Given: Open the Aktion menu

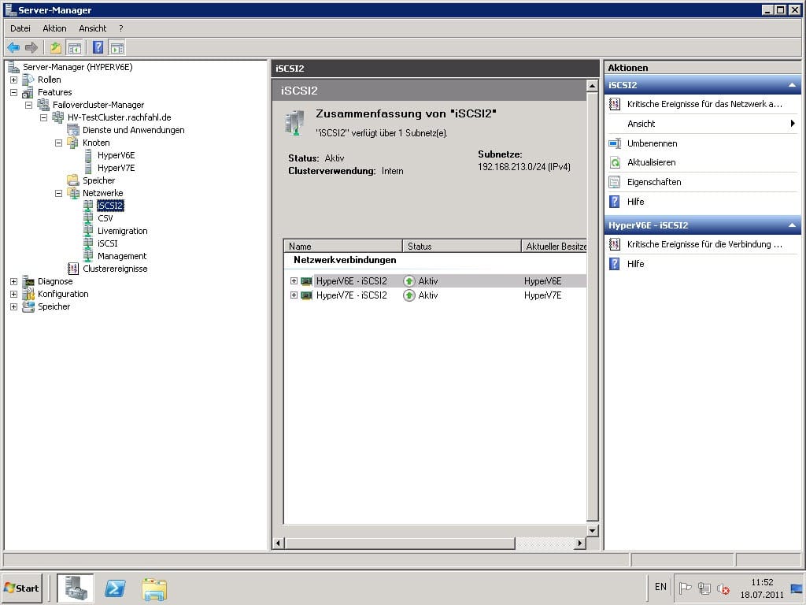Looking at the screenshot, I should click(x=54, y=28).
